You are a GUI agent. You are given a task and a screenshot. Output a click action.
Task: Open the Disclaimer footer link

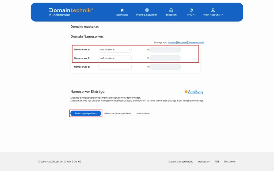(x=230, y=162)
